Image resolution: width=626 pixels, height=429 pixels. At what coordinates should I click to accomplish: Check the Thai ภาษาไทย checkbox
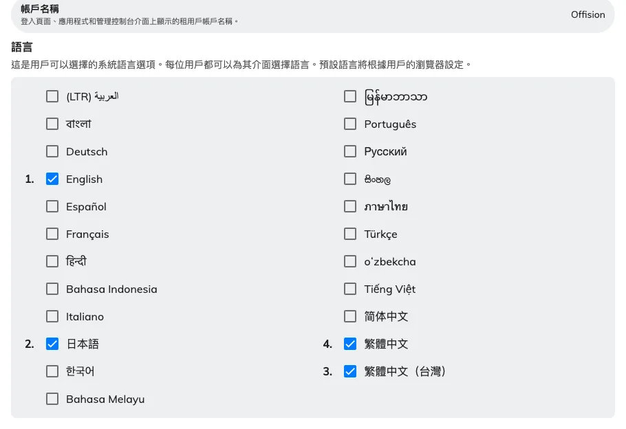pos(350,206)
